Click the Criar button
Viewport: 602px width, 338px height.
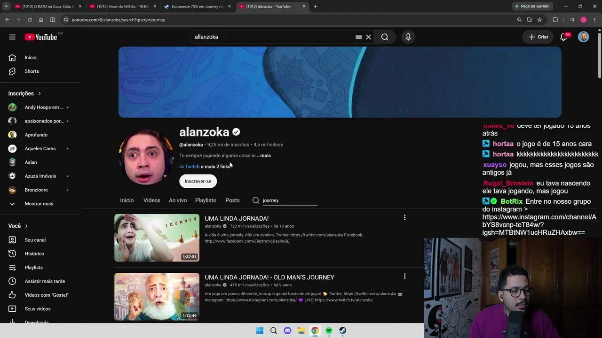(x=538, y=37)
